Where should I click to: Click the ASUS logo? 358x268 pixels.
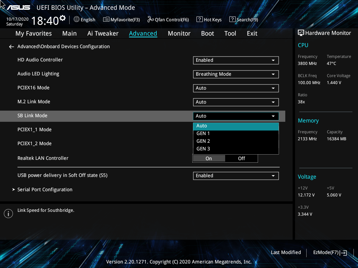tap(18, 8)
